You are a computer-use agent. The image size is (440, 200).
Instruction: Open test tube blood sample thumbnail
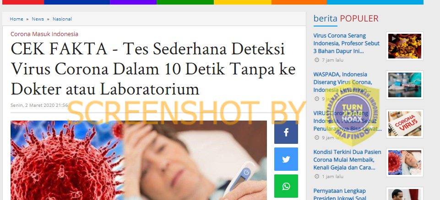pyautogui.click(x=405, y=85)
